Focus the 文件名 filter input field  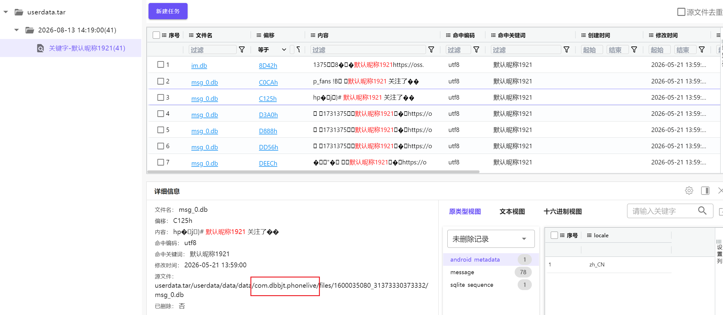213,49
